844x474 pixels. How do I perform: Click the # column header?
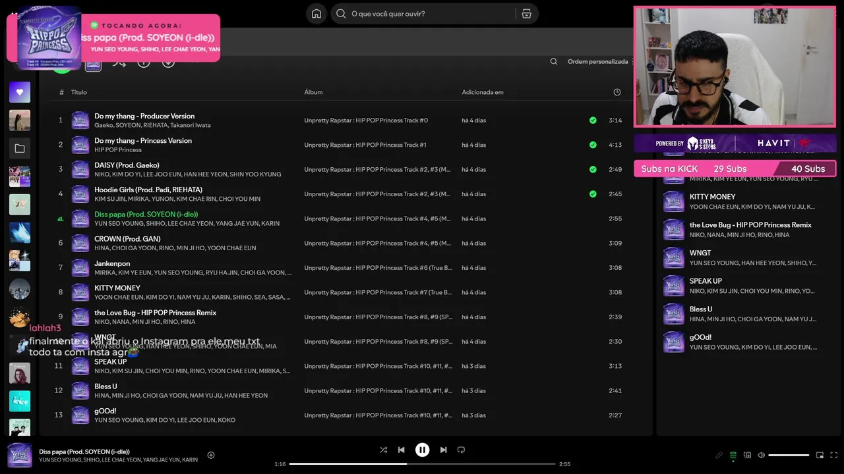[61, 92]
